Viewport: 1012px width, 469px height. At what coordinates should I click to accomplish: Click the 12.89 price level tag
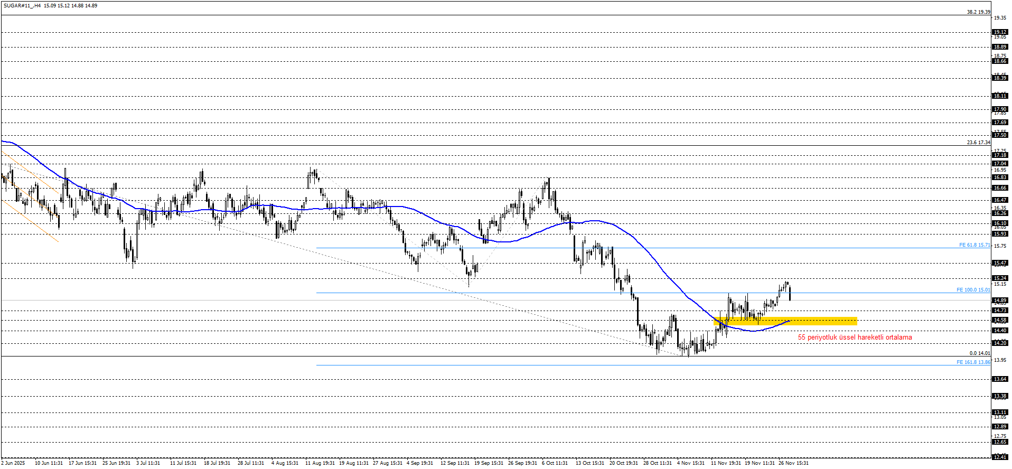point(1000,427)
